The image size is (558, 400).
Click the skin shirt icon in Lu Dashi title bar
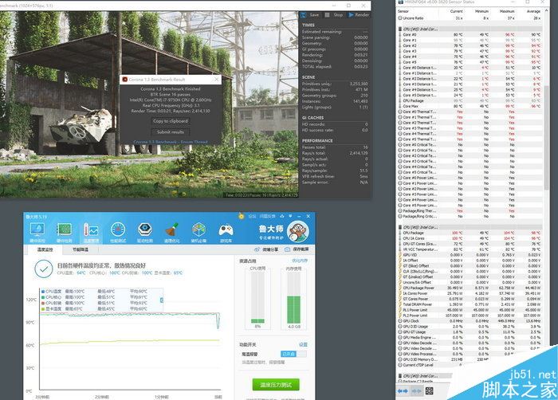[282, 217]
